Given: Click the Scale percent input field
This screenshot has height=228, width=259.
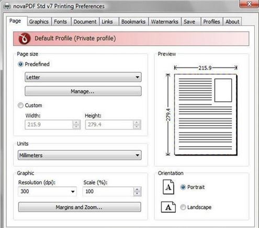Looking at the screenshot, I should 108,191.
